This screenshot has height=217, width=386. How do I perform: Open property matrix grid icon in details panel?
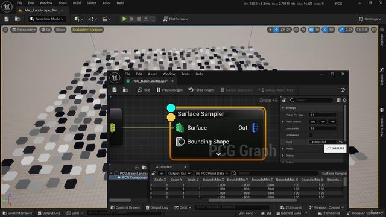(338, 100)
